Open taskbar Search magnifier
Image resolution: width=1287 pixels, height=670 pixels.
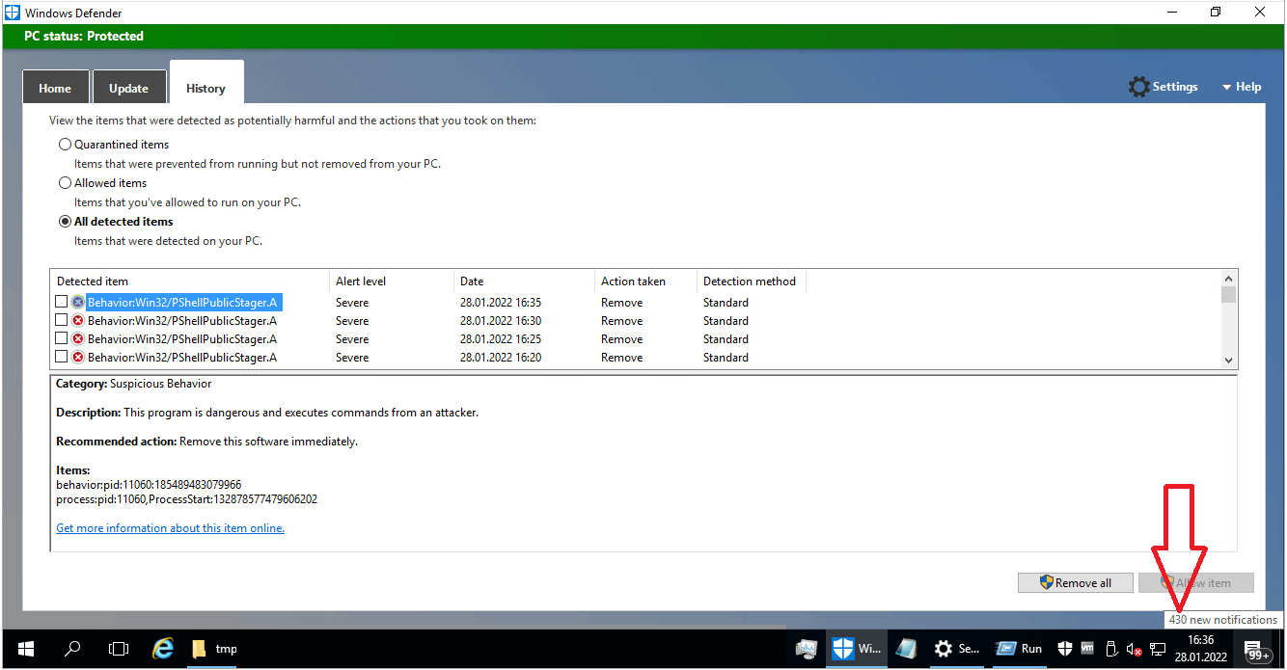coord(72,649)
